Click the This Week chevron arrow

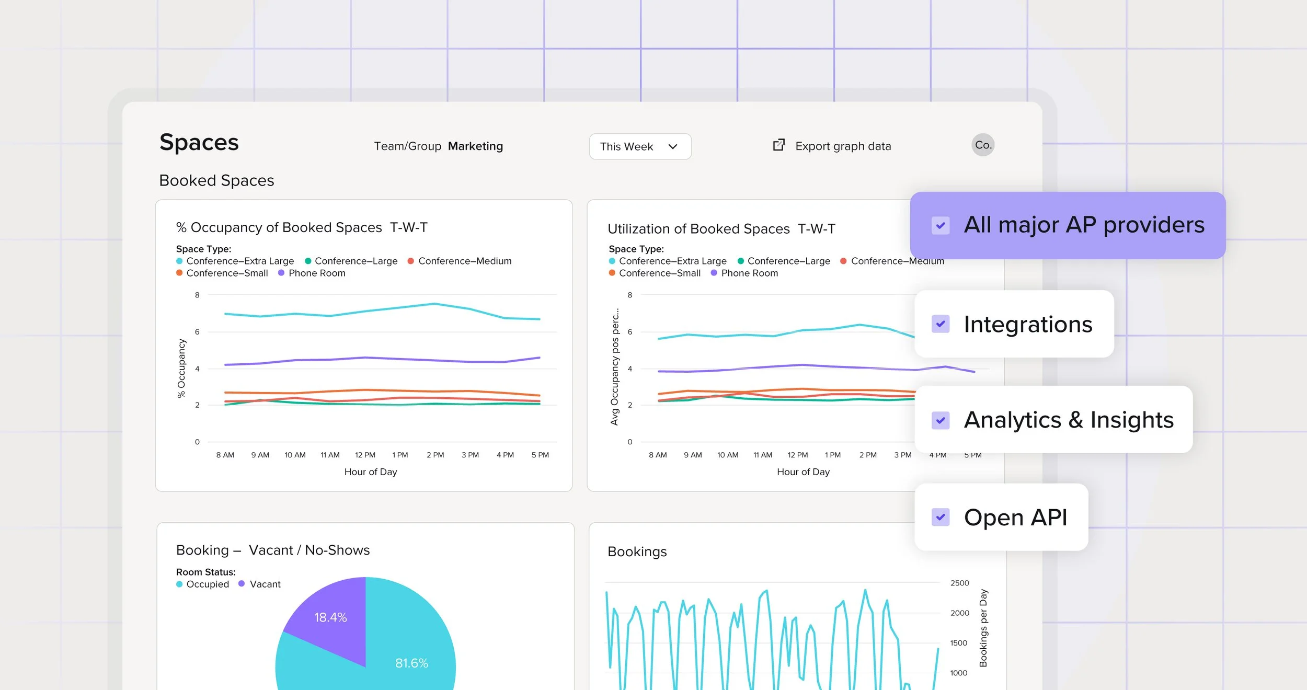(673, 147)
